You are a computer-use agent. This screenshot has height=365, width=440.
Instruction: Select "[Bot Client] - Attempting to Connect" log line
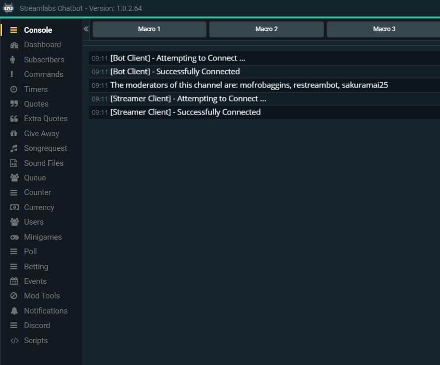click(264, 58)
